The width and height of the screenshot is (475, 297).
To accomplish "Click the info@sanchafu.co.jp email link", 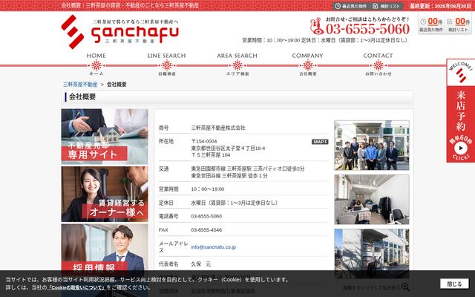I will [213, 247].
